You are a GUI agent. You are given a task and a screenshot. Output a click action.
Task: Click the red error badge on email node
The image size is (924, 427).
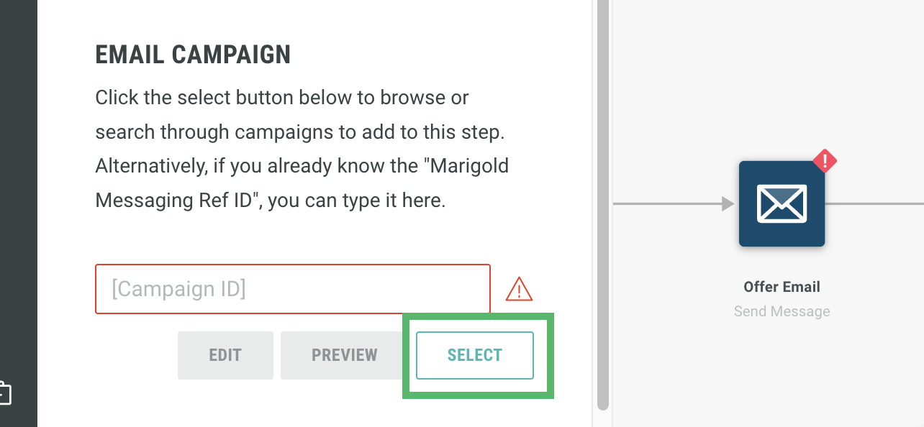[x=825, y=161]
